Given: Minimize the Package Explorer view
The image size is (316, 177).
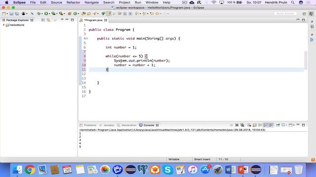Looking at the screenshot, I should point(67,20).
